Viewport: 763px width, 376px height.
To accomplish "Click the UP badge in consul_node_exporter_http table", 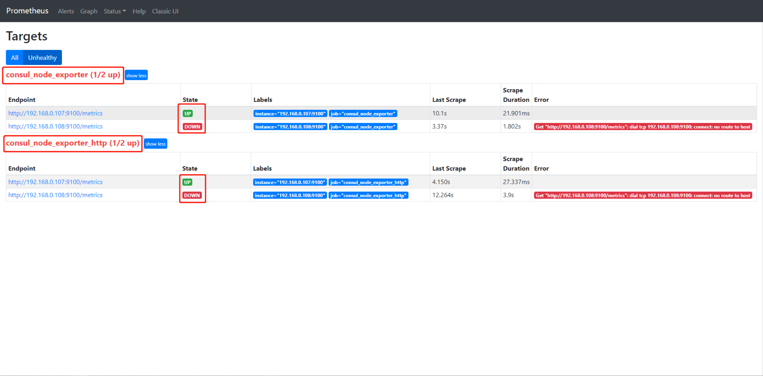I will [x=187, y=182].
